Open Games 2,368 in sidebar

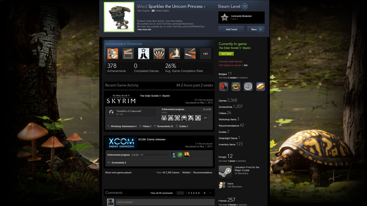(x=228, y=100)
